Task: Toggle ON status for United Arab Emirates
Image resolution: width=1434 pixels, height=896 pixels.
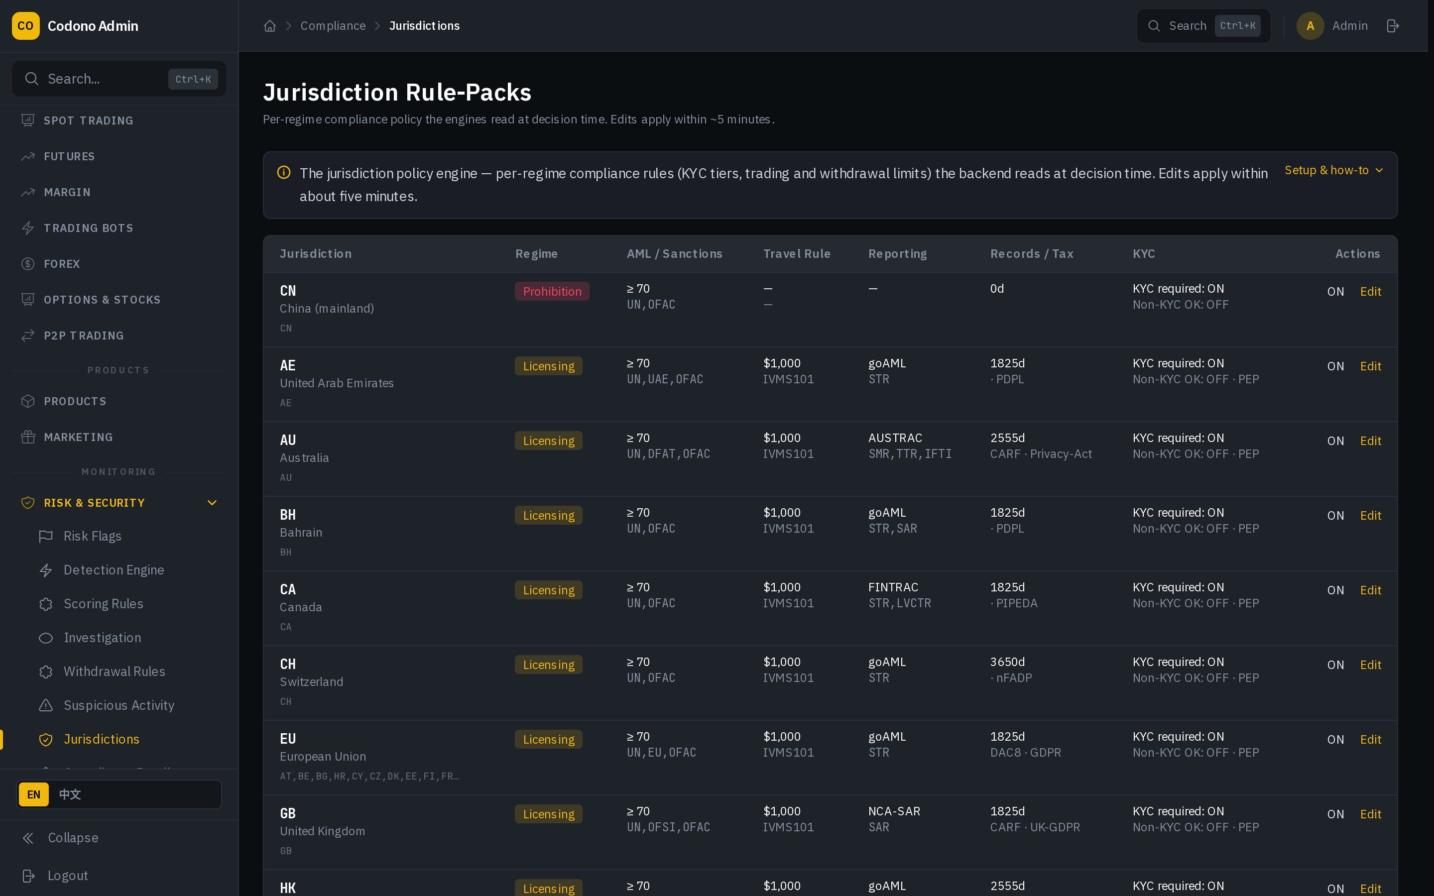Action: (1335, 366)
